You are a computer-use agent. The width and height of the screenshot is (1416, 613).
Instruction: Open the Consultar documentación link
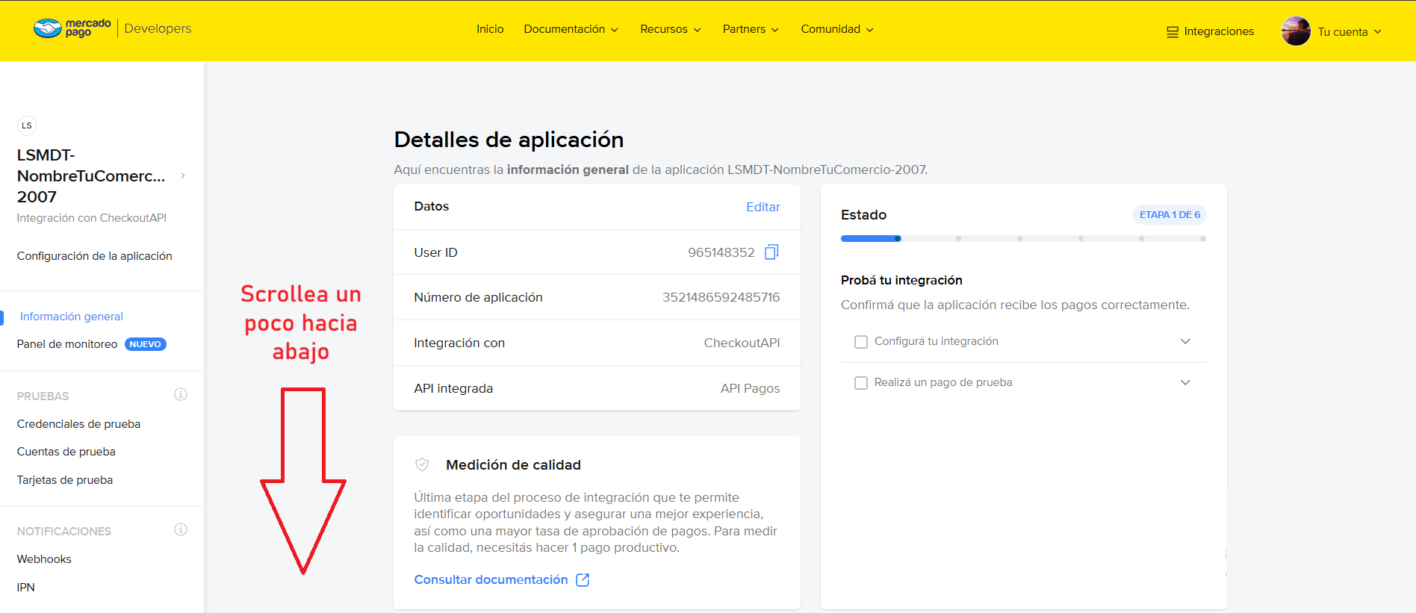(x=491, y=579)
